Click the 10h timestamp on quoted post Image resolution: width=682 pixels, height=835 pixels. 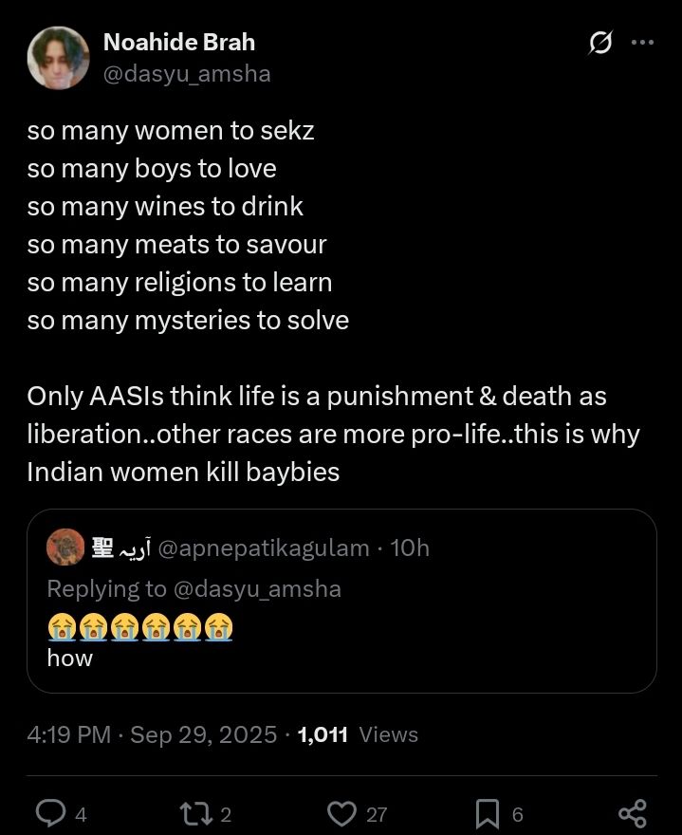[x=410, y=548]
